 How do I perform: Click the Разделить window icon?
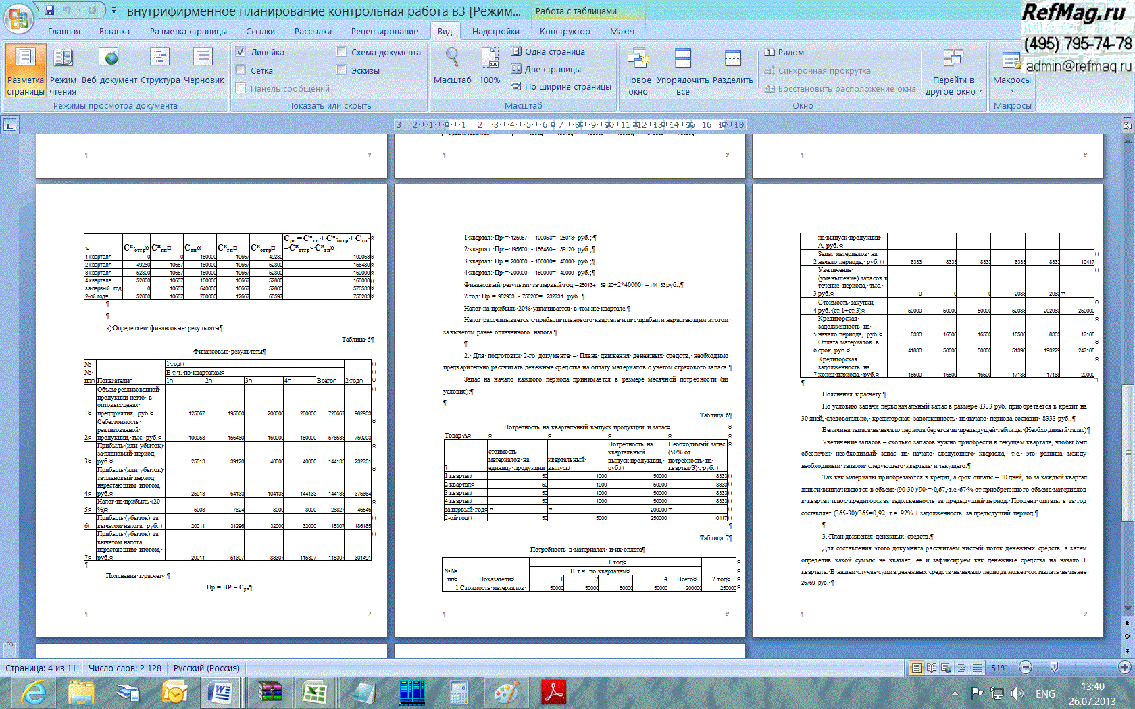tap(732, 59)
